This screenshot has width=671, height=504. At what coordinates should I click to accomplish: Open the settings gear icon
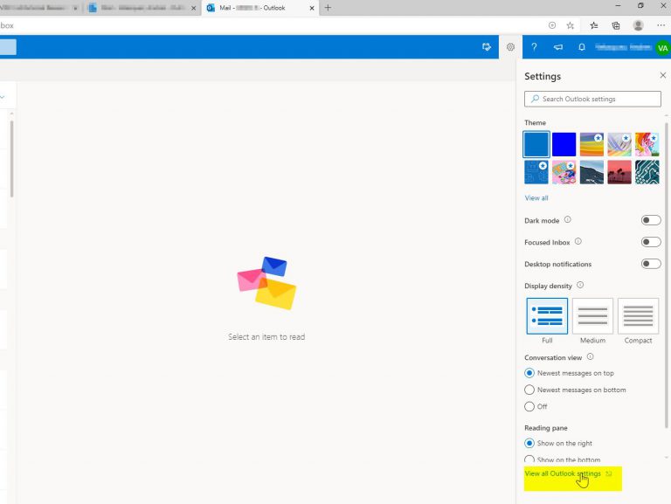[510, 47]
